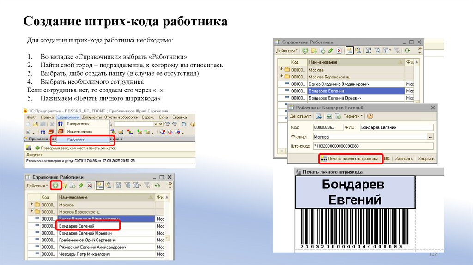Click the Записать button
Viewport: 473px width, 265px height.
[404, 158]
